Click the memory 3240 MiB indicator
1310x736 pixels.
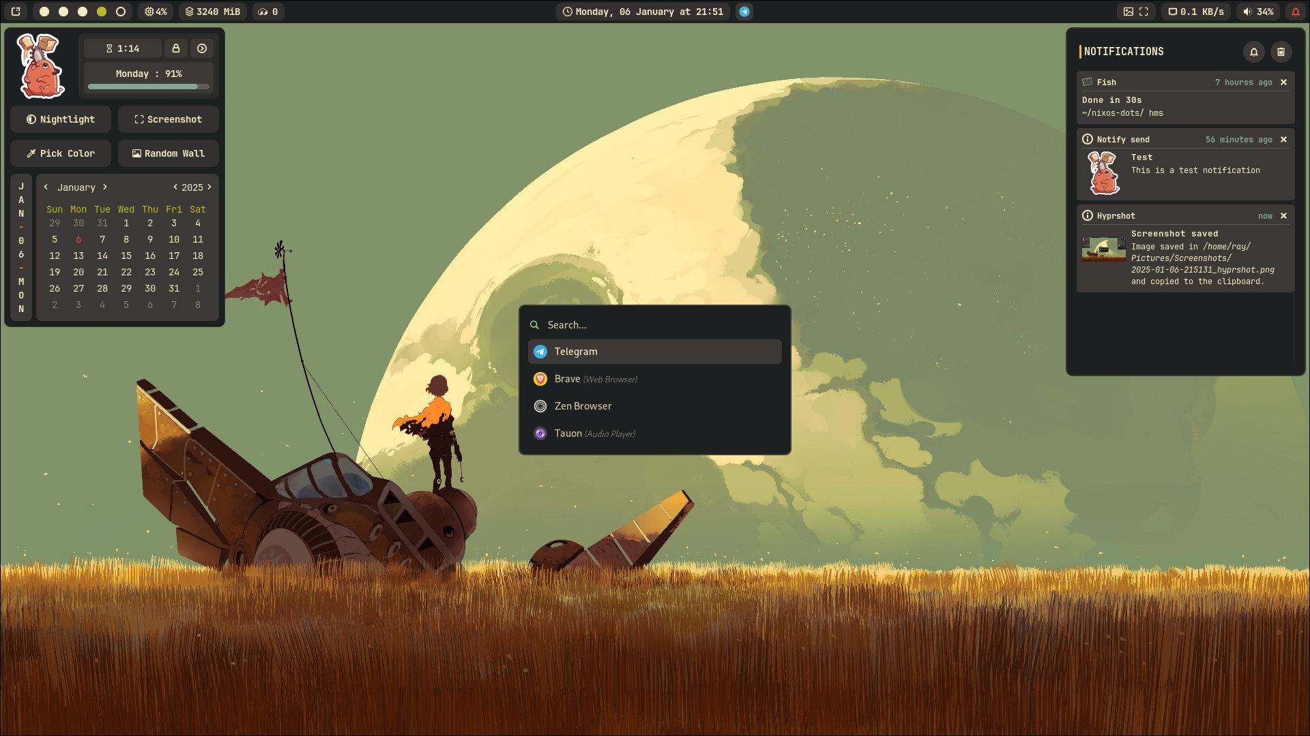[x=213, y=12]
